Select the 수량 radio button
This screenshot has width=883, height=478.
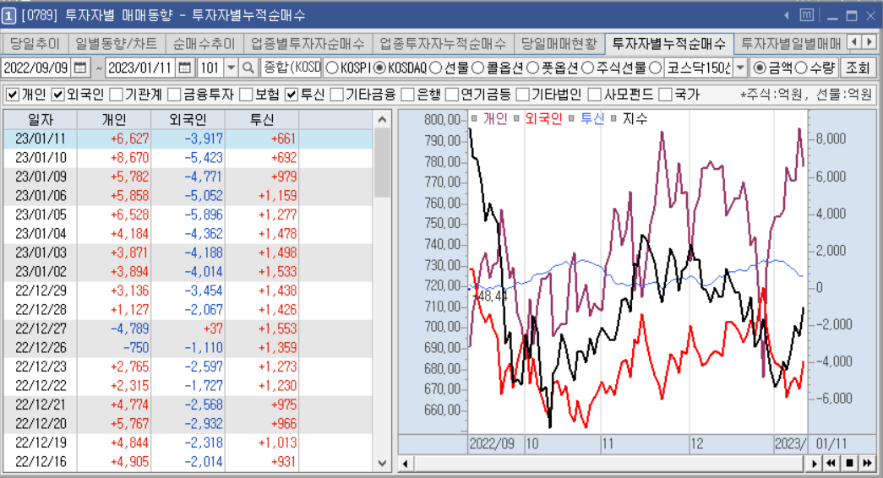pos(801,68)
